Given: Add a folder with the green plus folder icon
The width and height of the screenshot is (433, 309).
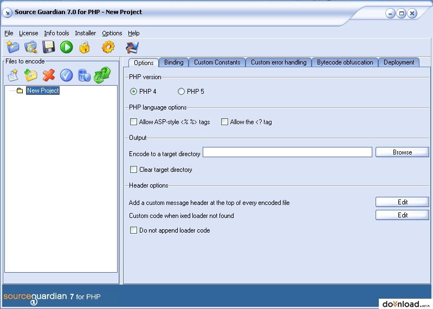Looking at the screenshot, I should pyautogui.click(x=31, y=75).
